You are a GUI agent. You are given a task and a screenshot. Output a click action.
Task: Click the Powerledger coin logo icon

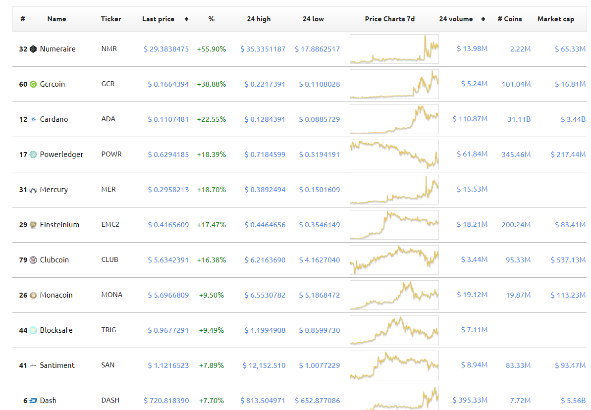point(33,154)
